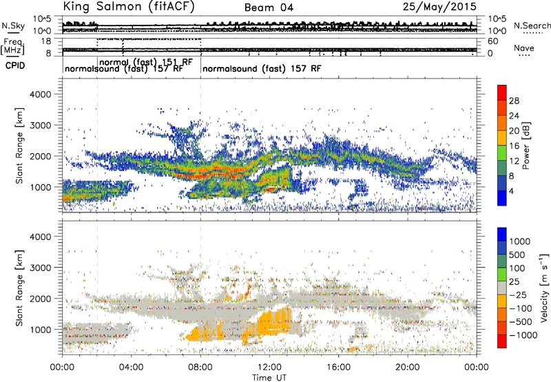
Task: Click the '04:00' time axis tick label
Action: pyautogui.click(x=132, y=368)
